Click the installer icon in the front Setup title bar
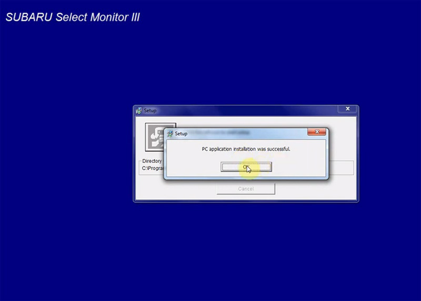The width and height of the screenshot is (421, 301). pos(170,134)
